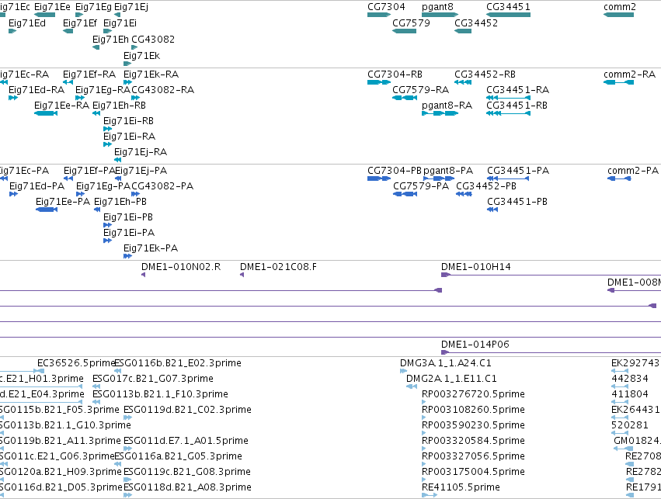
Task: Click the Eig71Ee-PA protein bar
Action: [47, 210]
